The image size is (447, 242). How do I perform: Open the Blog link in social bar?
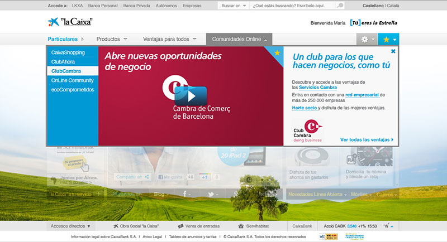[x=159, y=194]
